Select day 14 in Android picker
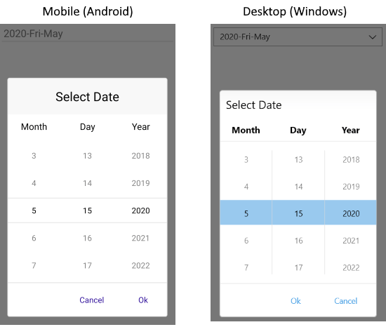Viewport: 386px width, 327px height. [88, 183]
